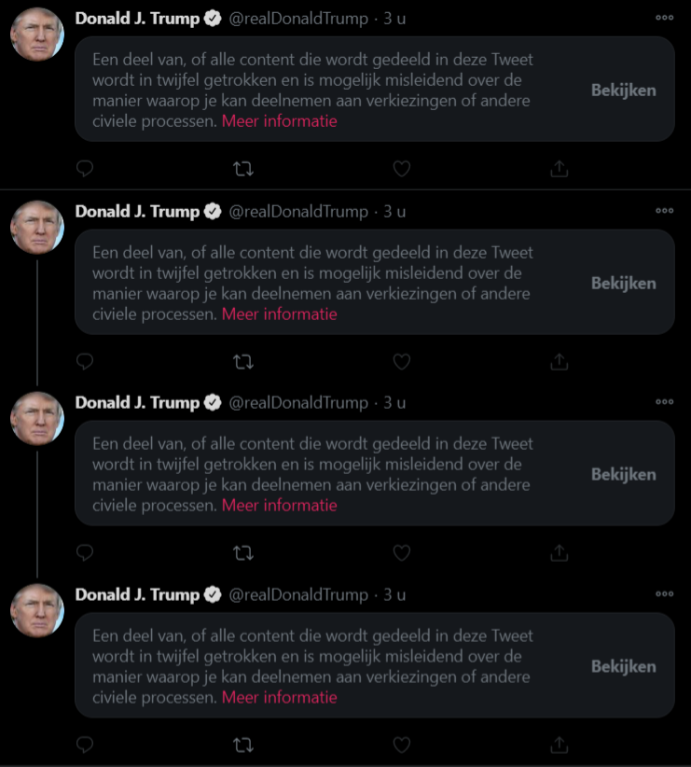Click Bekijken on the first tweet

624,90
